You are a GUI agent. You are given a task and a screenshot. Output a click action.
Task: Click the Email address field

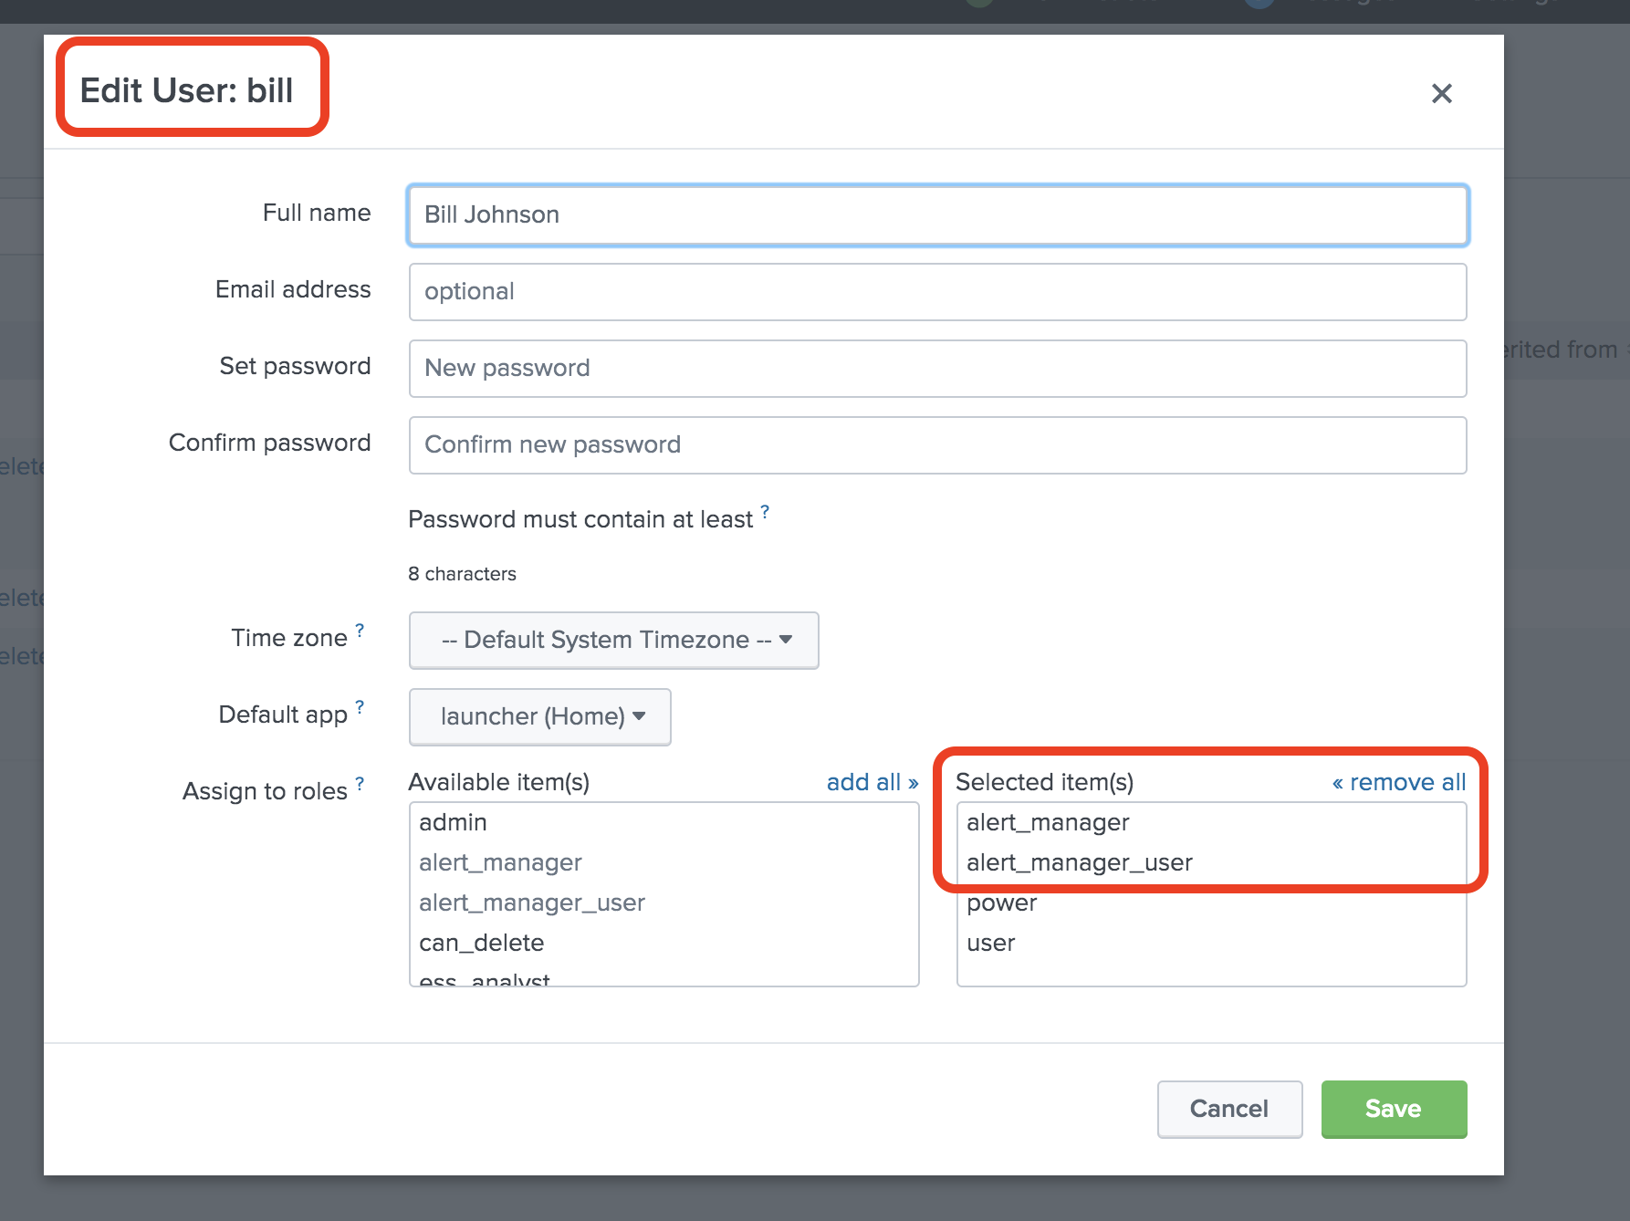tap(937, 292)
